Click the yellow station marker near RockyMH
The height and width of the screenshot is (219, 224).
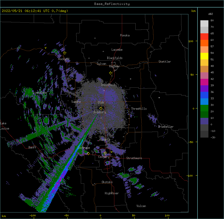(x=65, y=53)
